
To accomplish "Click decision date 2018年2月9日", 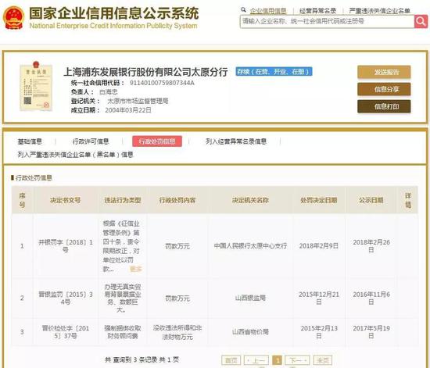I will 319,246.
